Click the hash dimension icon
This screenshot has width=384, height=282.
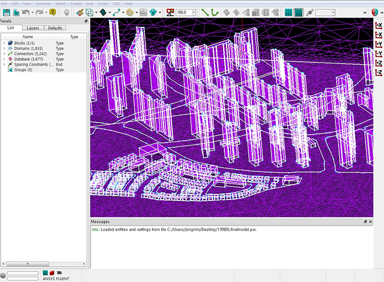click(310, 12)
